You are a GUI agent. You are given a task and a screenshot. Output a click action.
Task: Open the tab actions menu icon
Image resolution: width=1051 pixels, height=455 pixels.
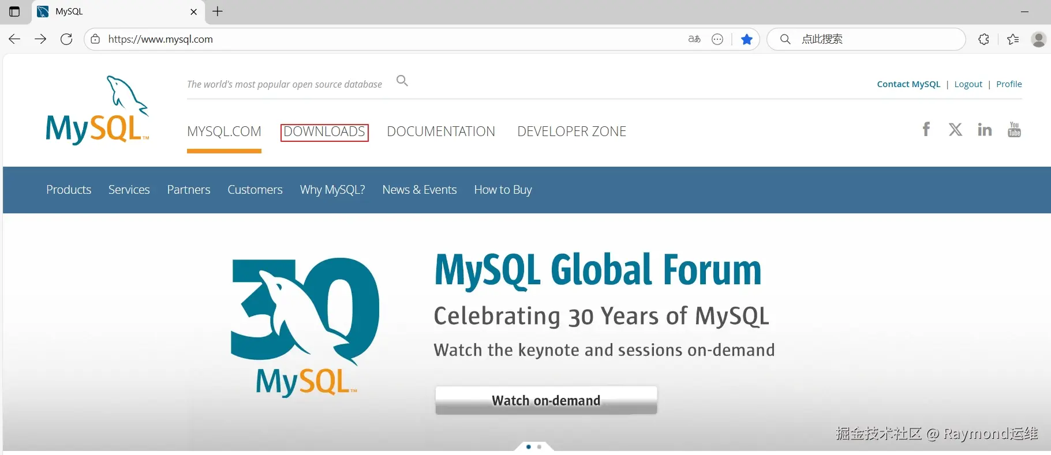pos(14,12)
